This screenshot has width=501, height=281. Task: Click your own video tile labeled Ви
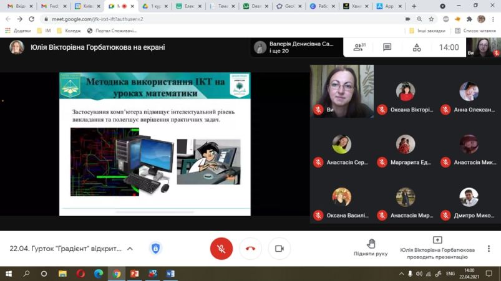click(x=341, y=92)
